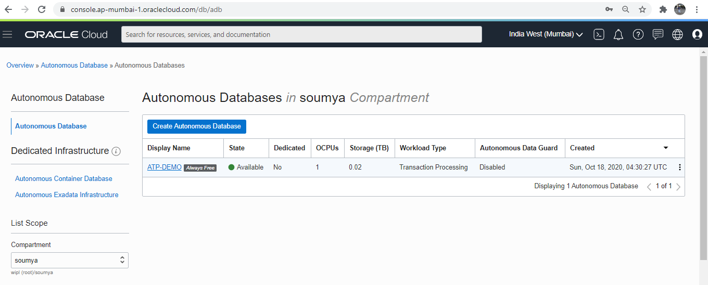
Task: Go to the Overview breadcrumb link
Action: (x=20, y=65)
